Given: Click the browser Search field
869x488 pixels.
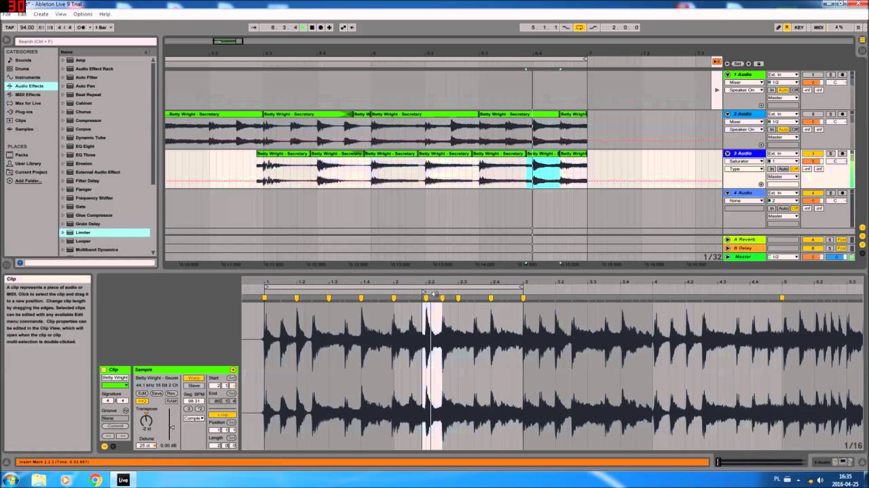Looking at the screenshot, I should coord(86,41).
